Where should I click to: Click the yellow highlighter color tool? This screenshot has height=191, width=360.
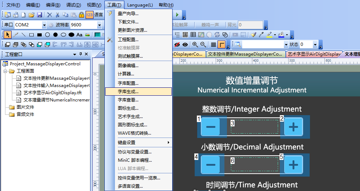point(269,35)
